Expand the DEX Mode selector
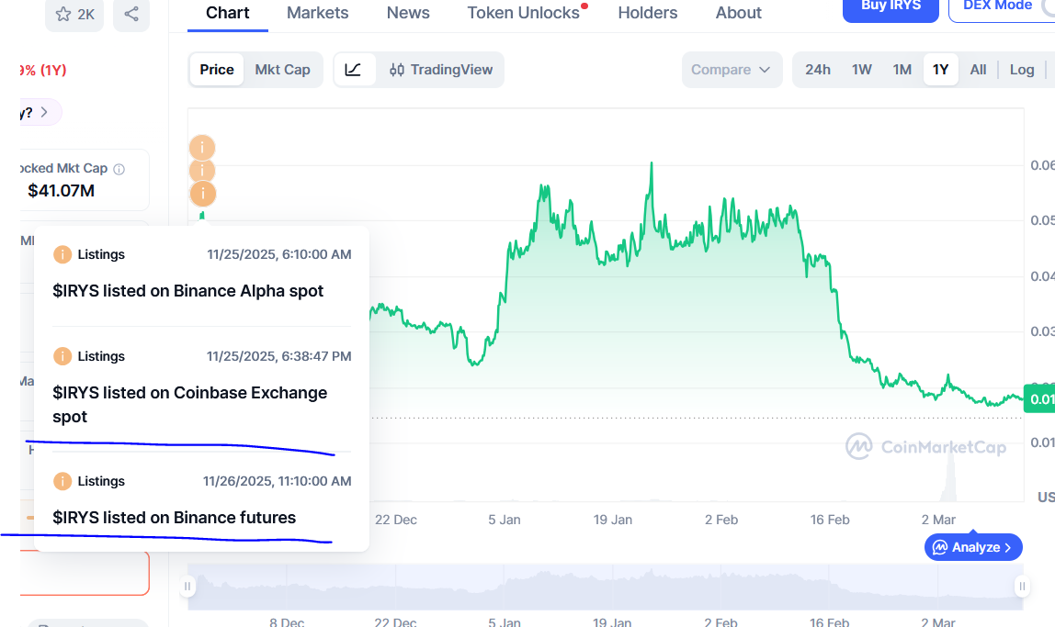This screenshot has width=1055, height=627. coord(1002,7)
